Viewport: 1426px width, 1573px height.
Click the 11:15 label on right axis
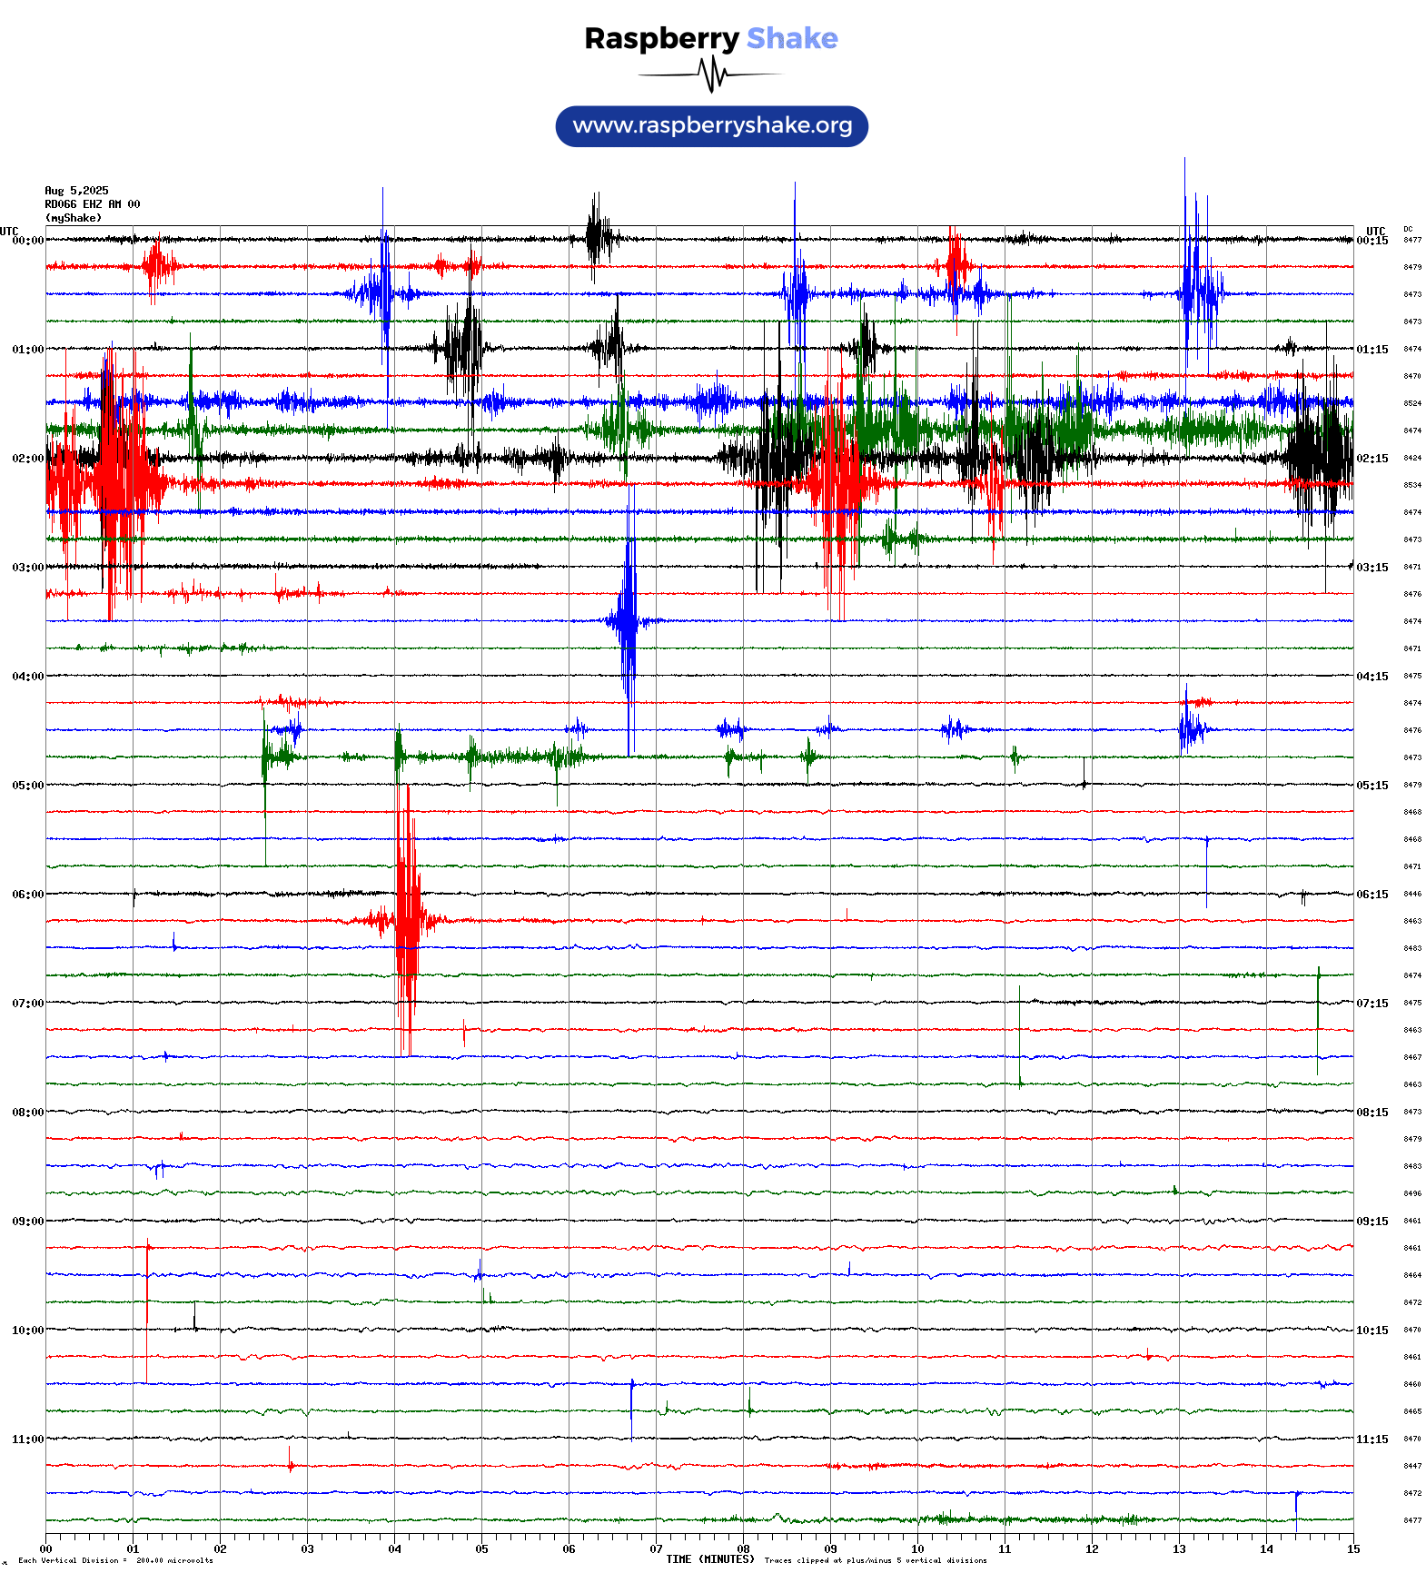[1372, 1439]
